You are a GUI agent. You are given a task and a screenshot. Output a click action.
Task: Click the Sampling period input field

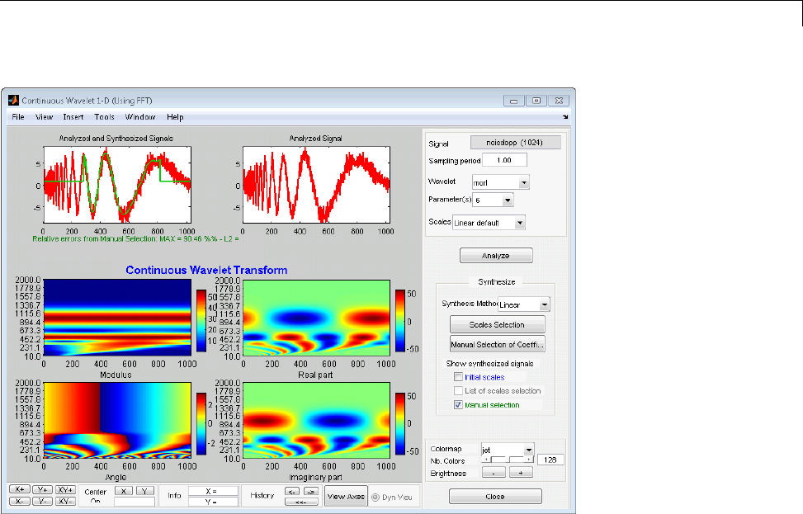pyautogui.click(x=503, y=160)
